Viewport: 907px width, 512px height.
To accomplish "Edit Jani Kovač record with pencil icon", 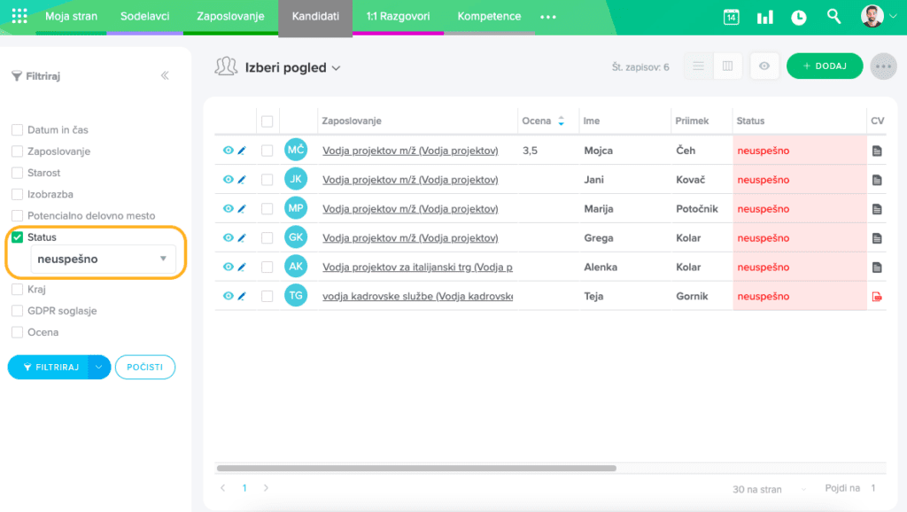I will [x=242, y=180].
